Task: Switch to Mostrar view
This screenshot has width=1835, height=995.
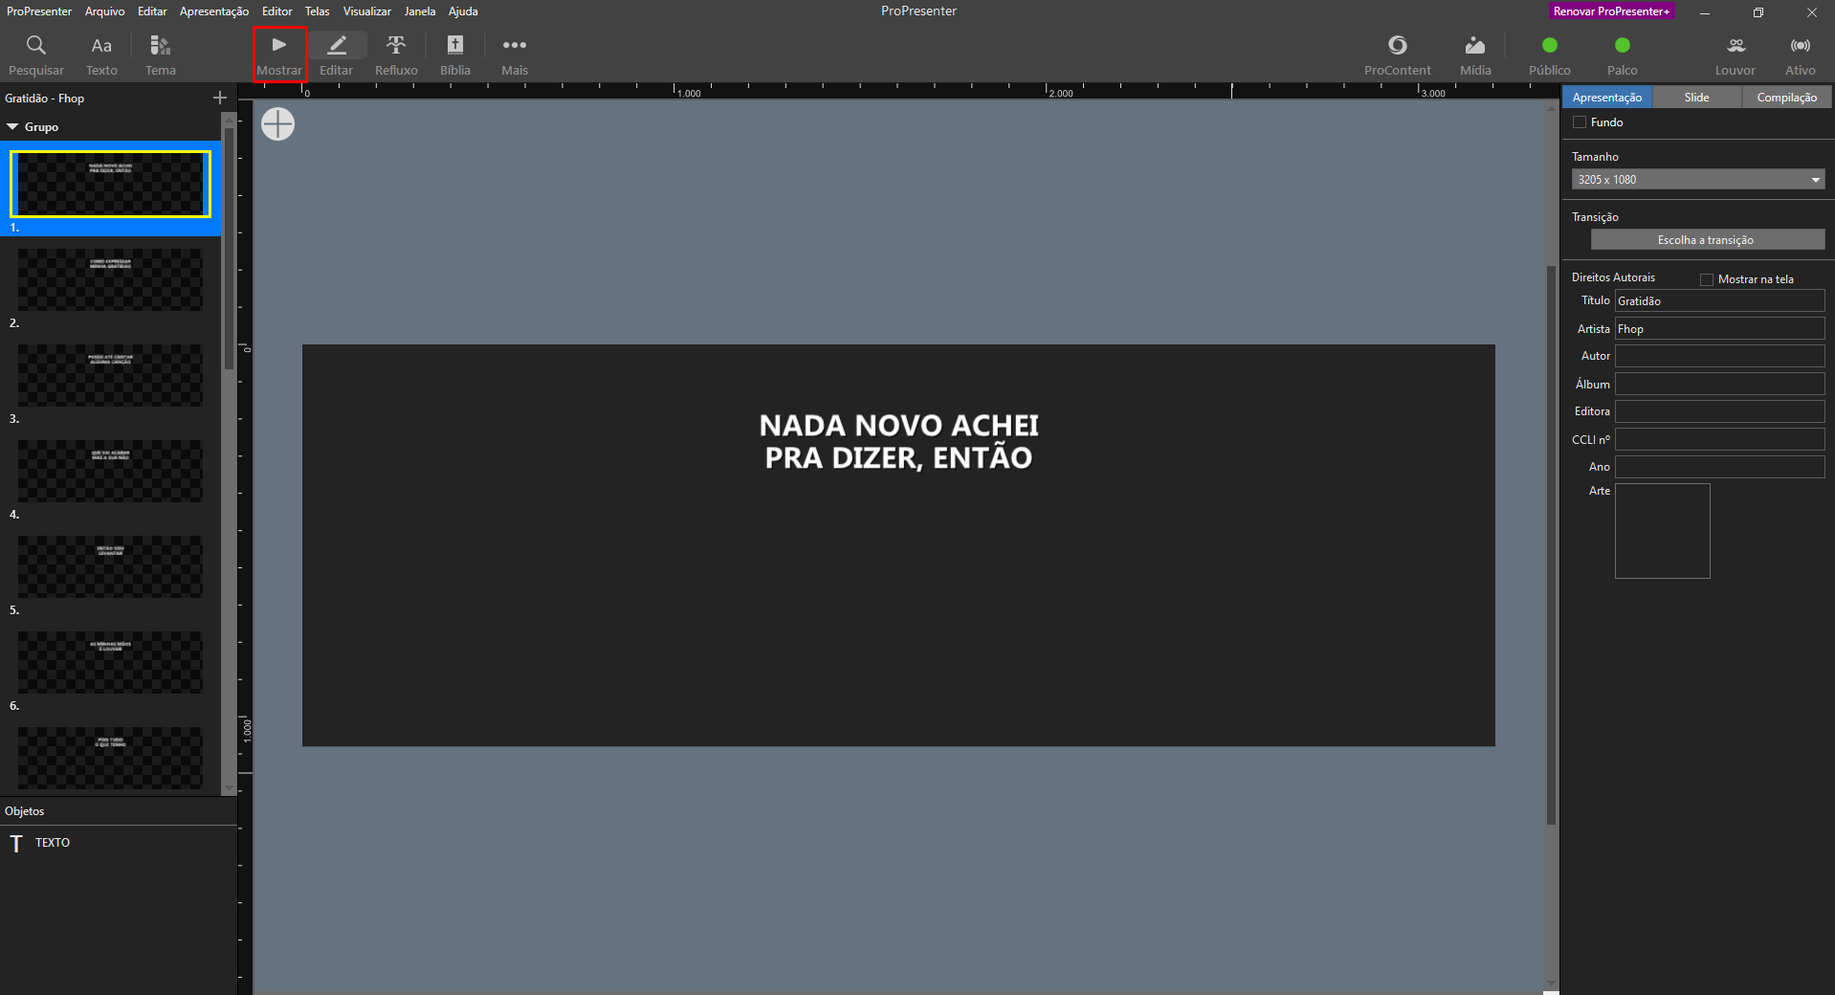Action: click(279, 55)
